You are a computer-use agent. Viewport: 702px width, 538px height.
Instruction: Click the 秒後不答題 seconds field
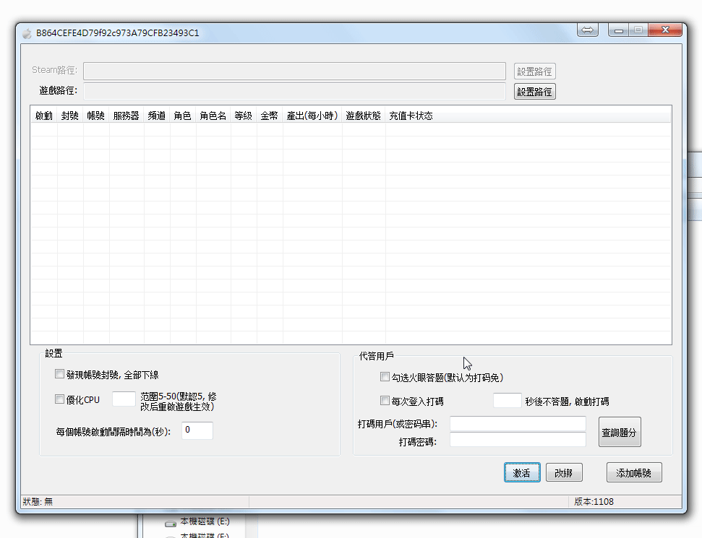[x=508, y=400]
